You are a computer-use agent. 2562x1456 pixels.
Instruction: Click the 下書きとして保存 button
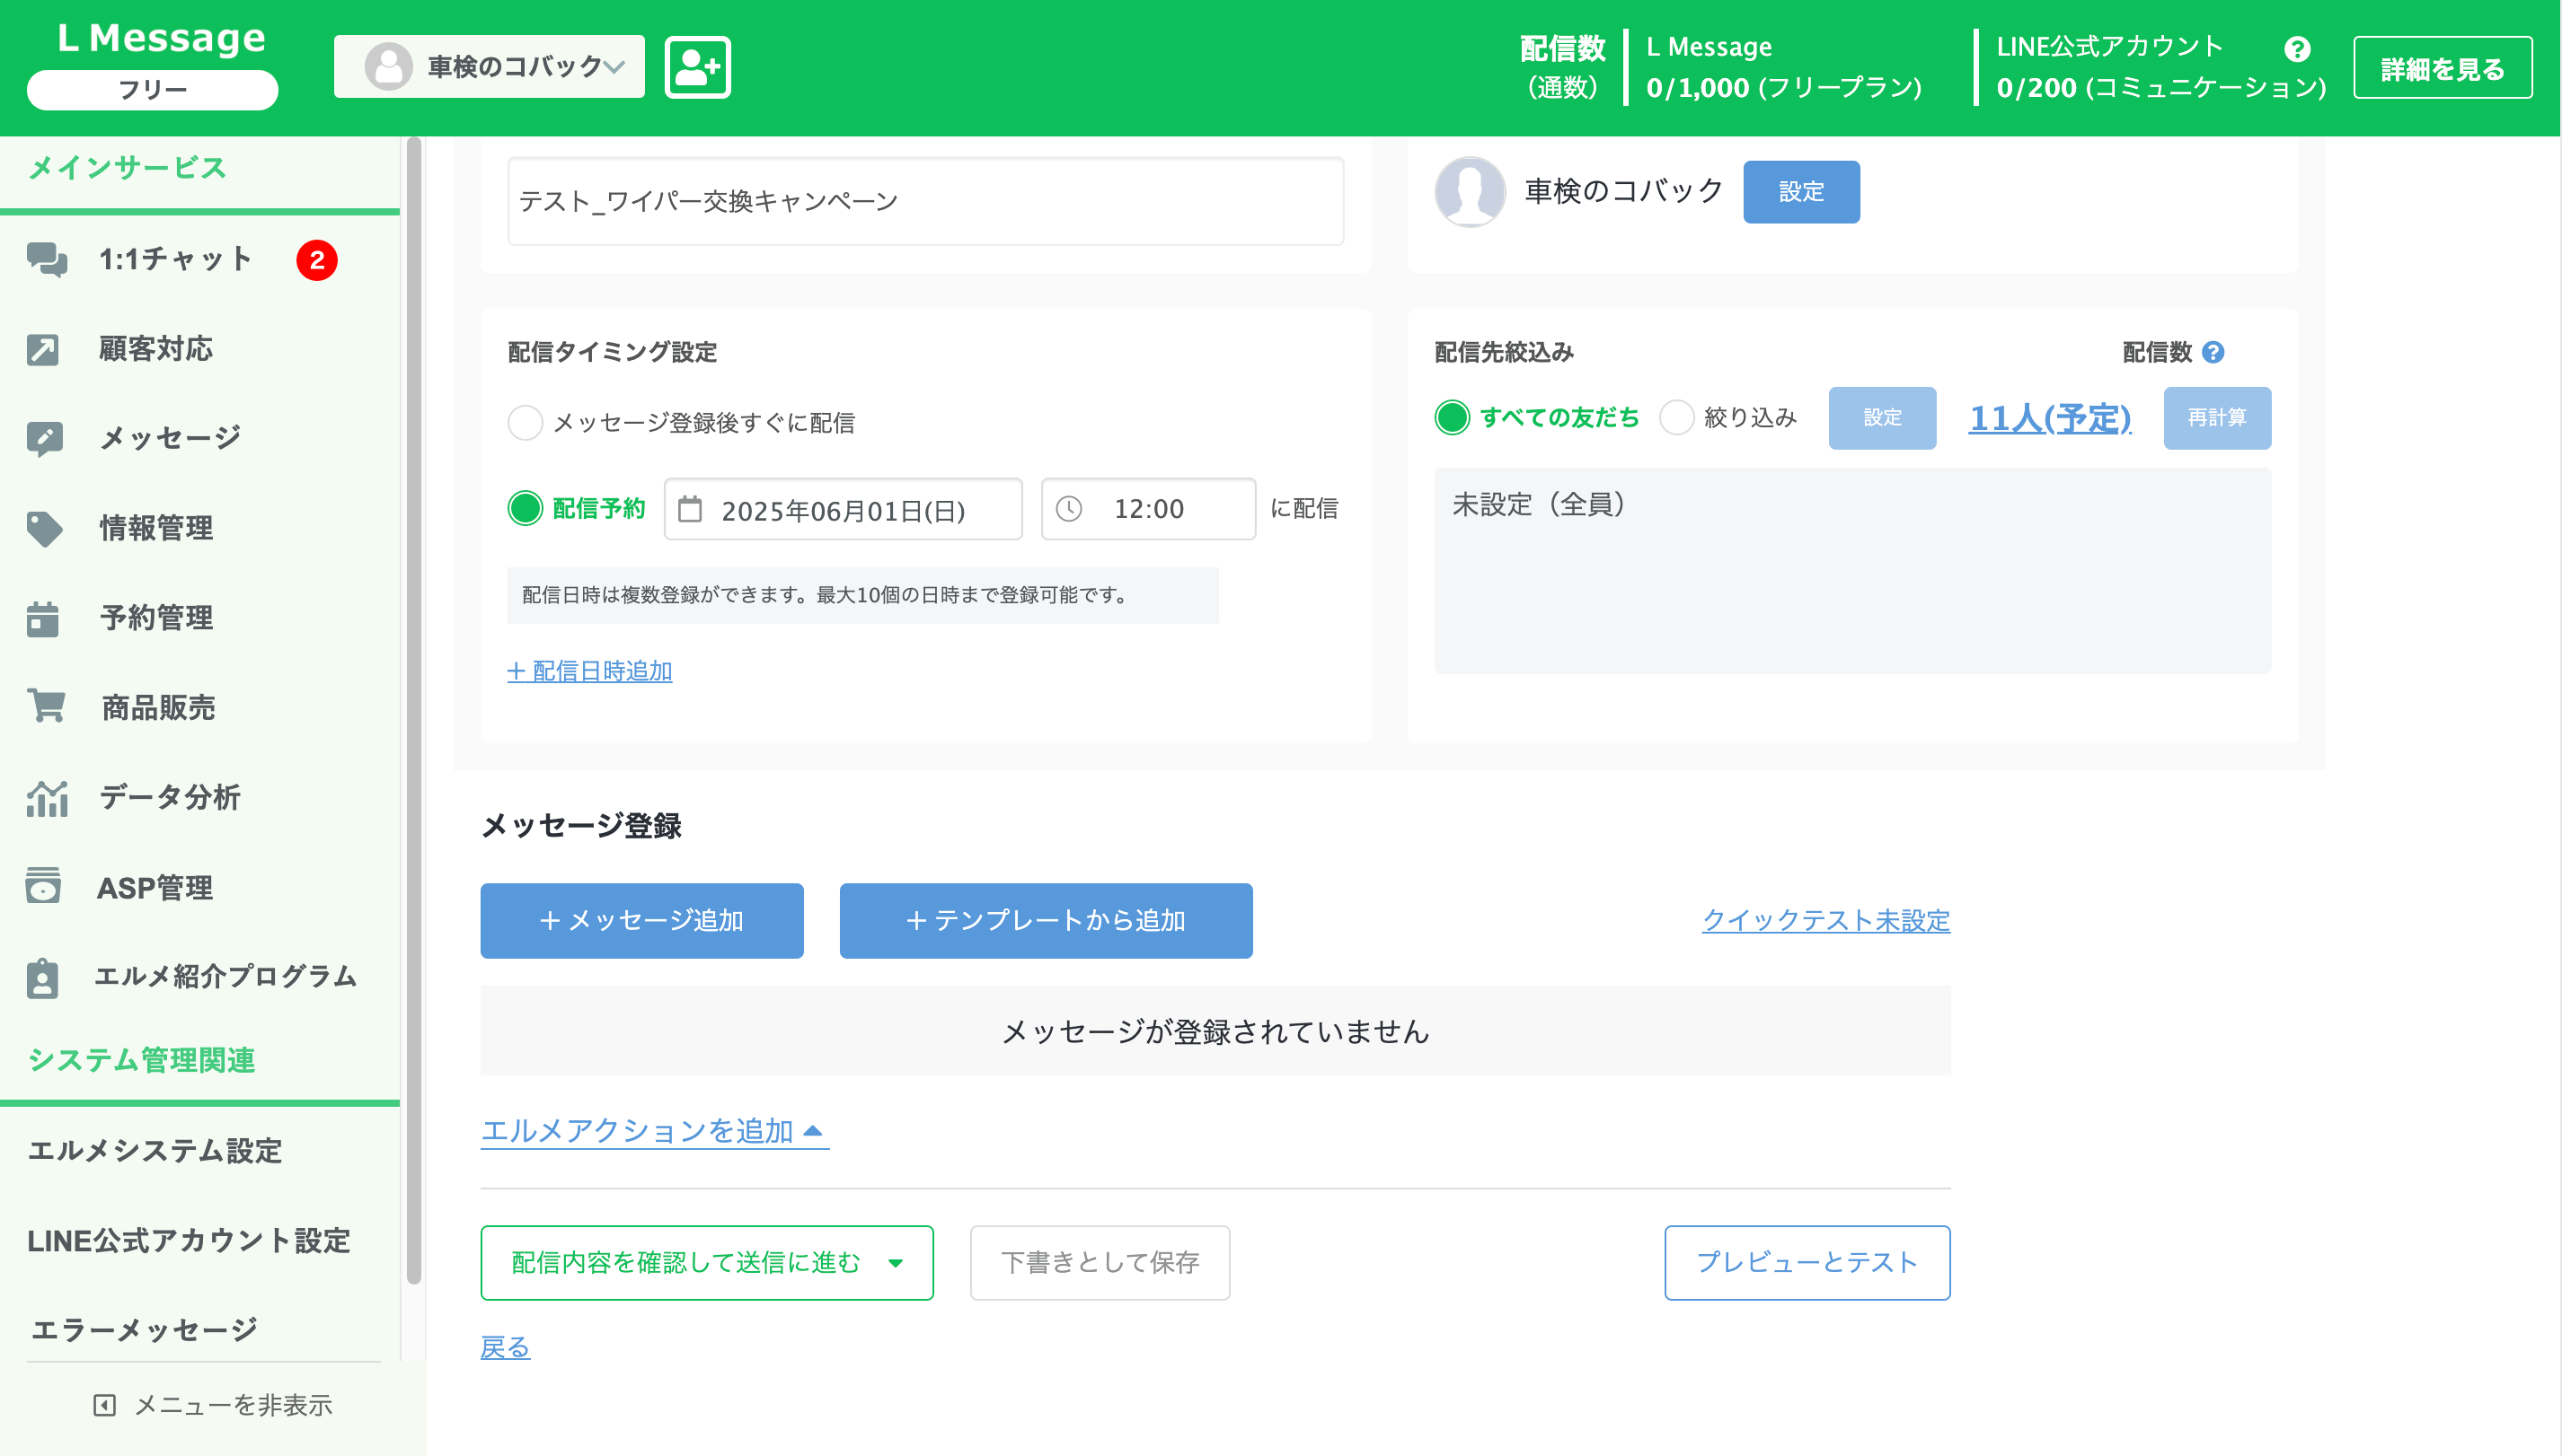(x=1099, y=1263)
